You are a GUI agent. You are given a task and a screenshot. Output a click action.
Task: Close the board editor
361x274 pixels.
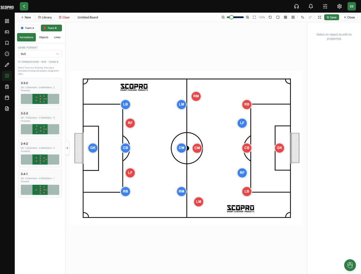pos(349,17)
